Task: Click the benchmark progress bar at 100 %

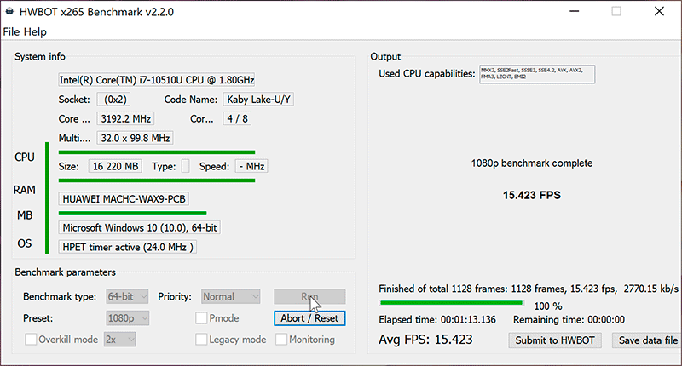Action: point(451,303)
